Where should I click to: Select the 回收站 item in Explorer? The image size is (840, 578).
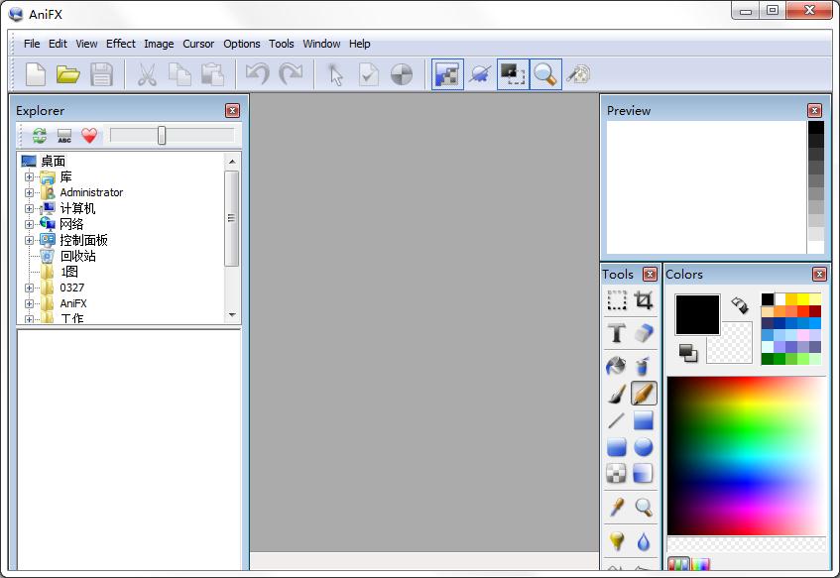[77, 256]
